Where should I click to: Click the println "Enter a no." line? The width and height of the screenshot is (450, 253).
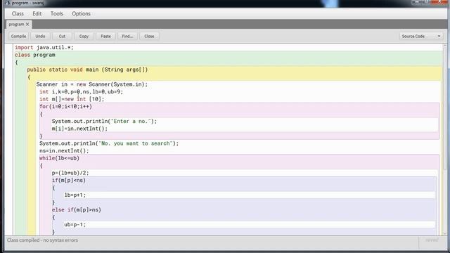pyautogui.click(x=105, y=122)
